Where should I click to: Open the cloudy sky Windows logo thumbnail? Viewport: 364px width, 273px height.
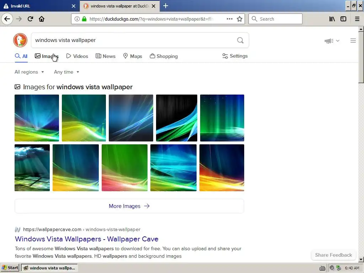[32, 168]
